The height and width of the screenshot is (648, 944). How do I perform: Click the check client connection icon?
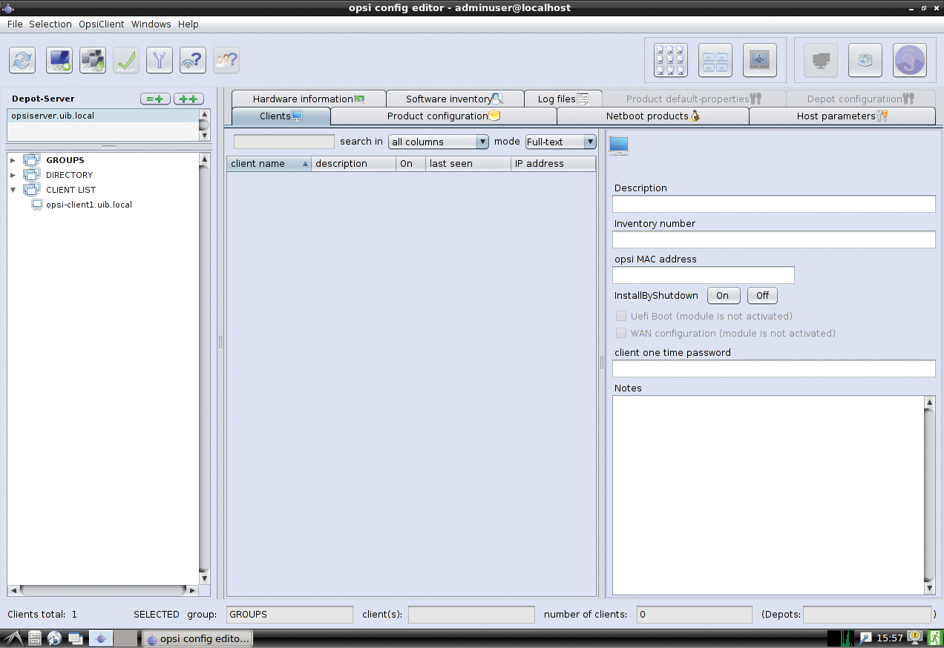pos(193,60)
